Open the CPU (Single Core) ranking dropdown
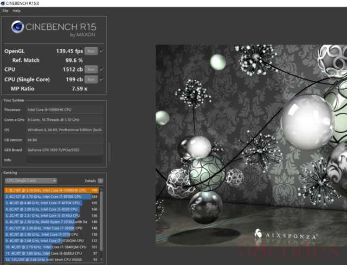The image size is (347, 265). click(30, 180)
